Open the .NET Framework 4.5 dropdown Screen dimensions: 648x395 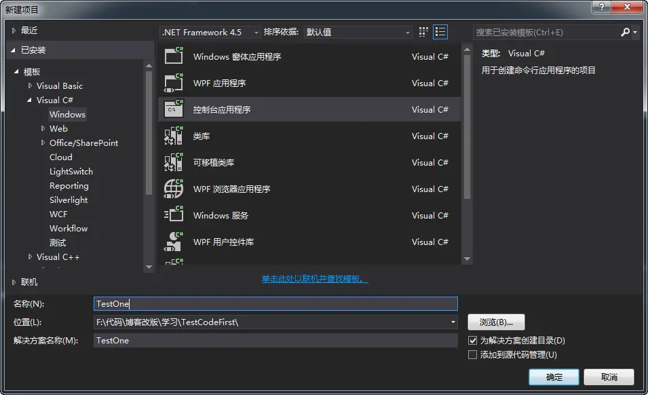coord(210,32)
